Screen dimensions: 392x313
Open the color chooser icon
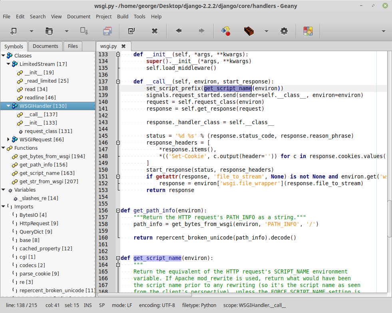click(308, 31)
